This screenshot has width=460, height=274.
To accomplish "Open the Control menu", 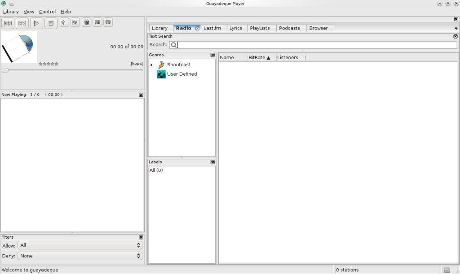I will (x=47, y=12).
